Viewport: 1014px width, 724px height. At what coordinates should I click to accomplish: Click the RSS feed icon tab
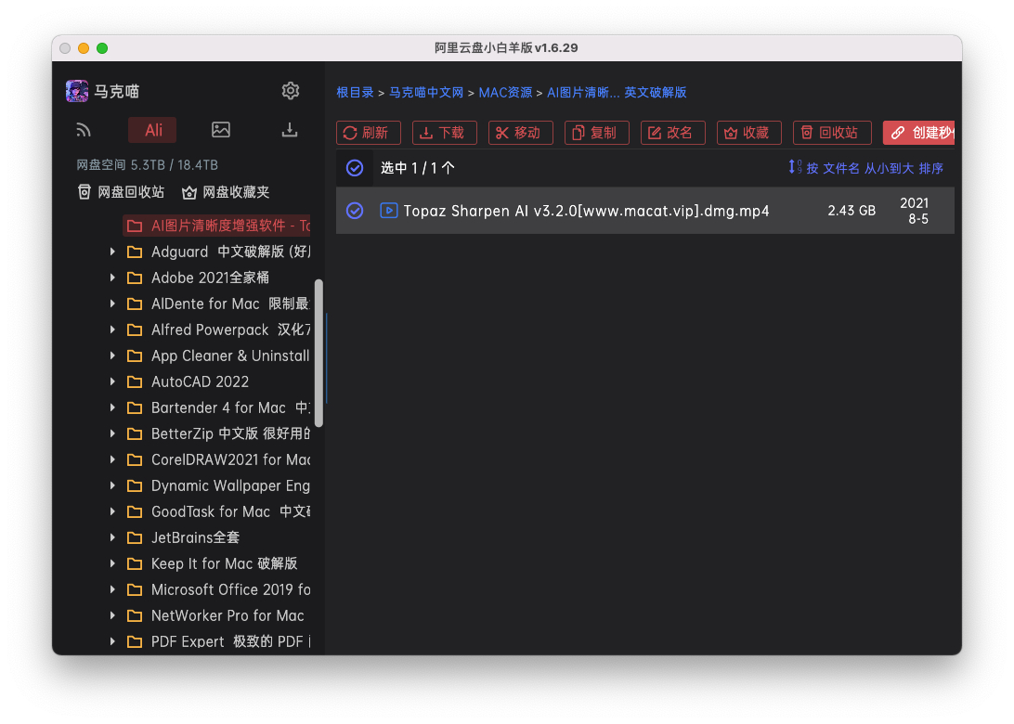tap(84, 130)
